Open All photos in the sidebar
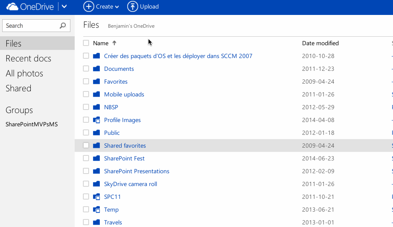Screen dimensions: 393x227 click(24, 73)
